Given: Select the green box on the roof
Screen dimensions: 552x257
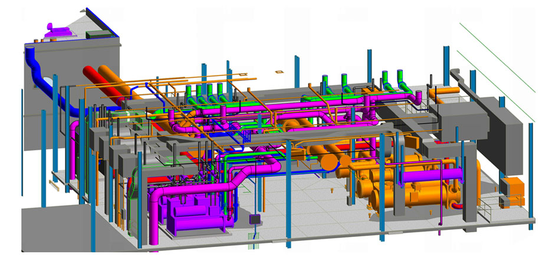Looking at the screenshot, I should [94, 35].
